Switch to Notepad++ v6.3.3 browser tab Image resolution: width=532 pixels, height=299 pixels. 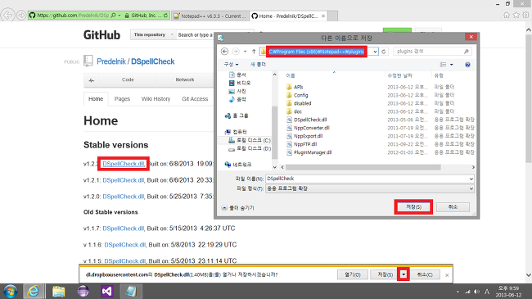210,16
